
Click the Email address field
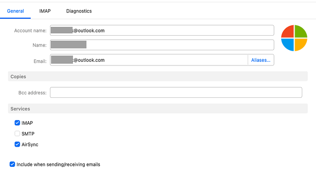coord(149,60)
